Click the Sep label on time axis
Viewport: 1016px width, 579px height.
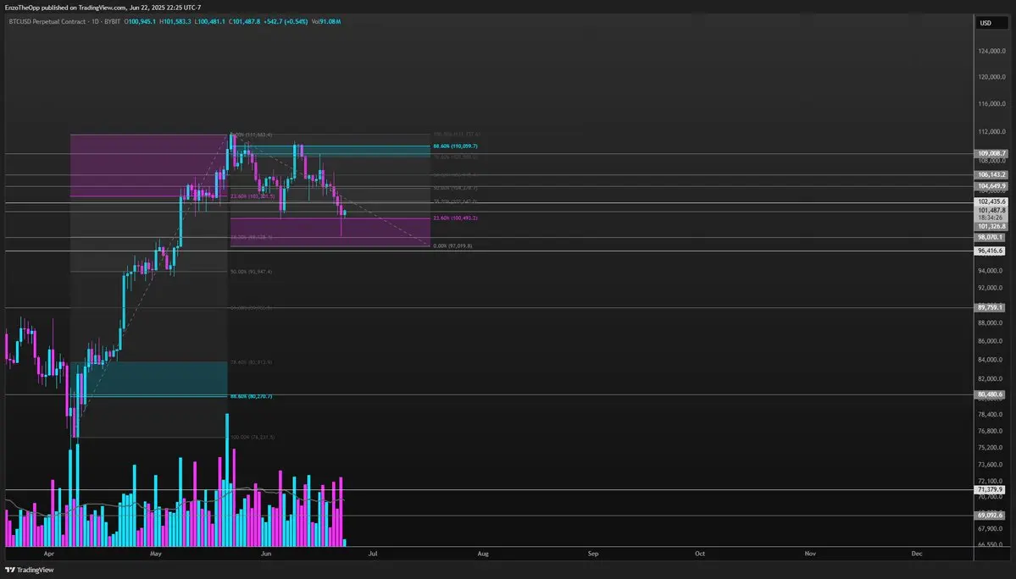[593, 554]
